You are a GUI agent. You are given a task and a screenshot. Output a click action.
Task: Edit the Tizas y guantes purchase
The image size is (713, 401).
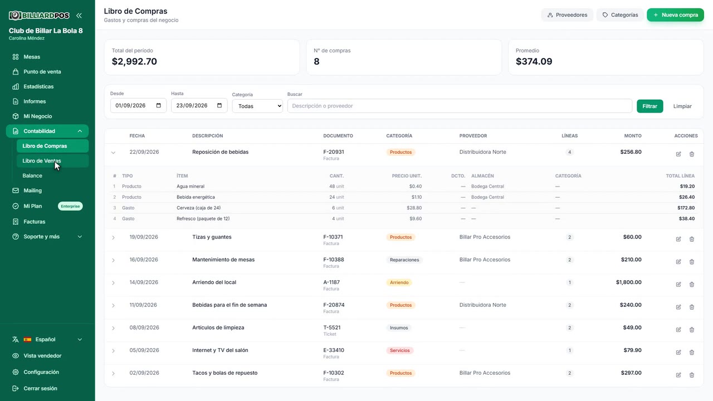tap(678, 239)
